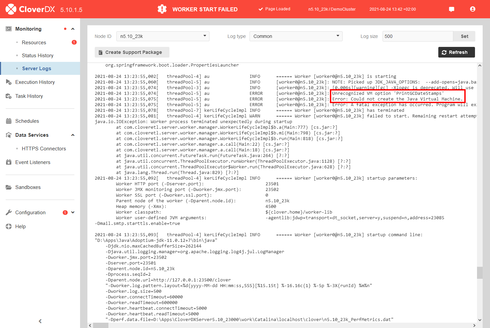
Task: Collapse the Data Services chevron
Action: 73,135
